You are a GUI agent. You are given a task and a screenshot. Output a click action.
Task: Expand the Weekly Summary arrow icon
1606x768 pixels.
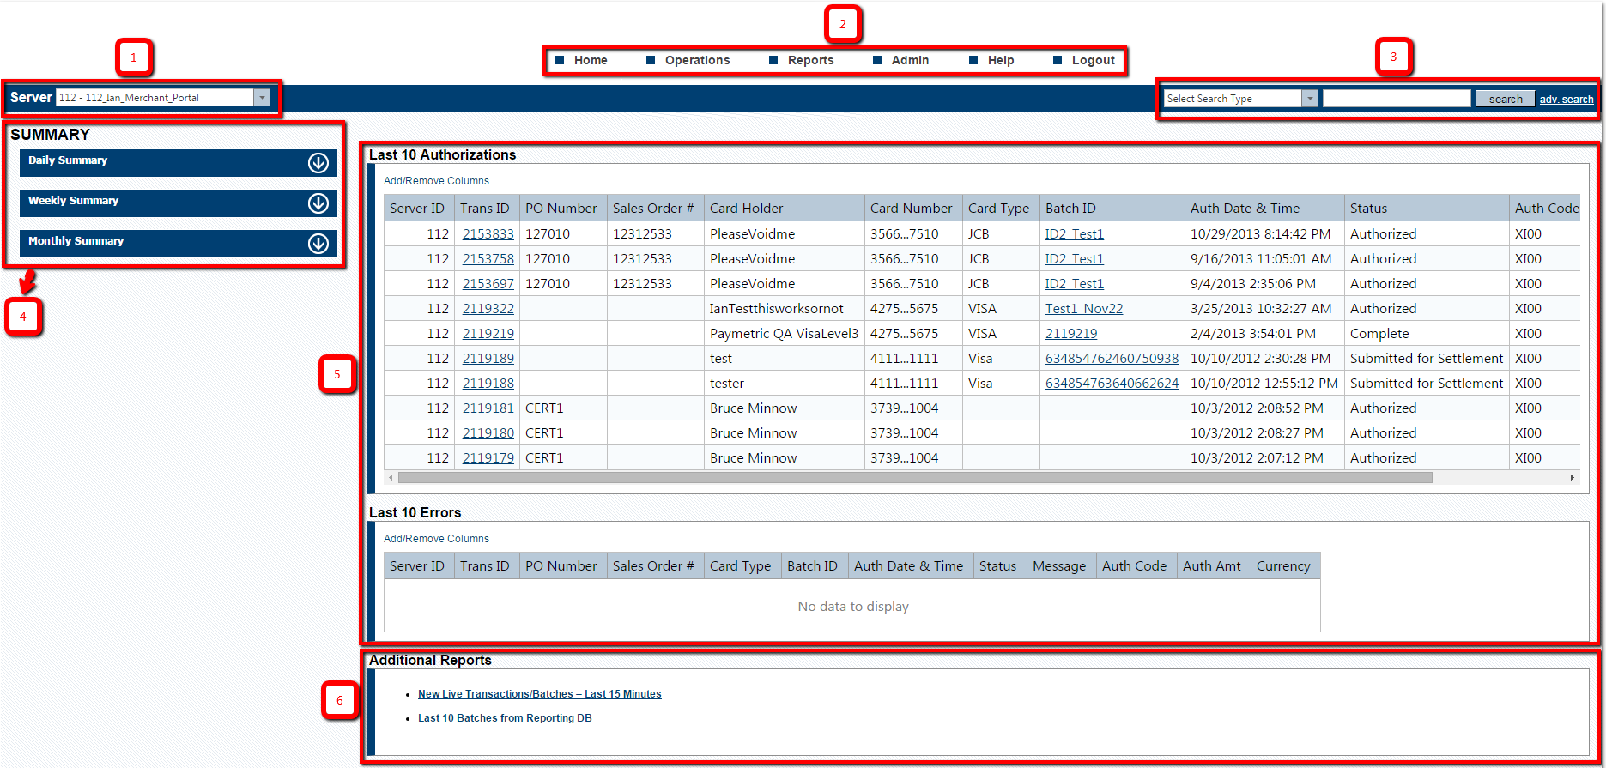pyautogui.click(x=318, y=203)
